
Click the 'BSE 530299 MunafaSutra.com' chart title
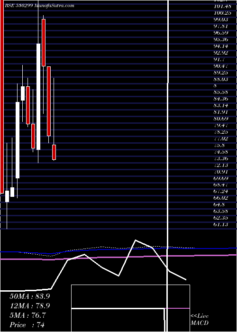coord(39,6)
